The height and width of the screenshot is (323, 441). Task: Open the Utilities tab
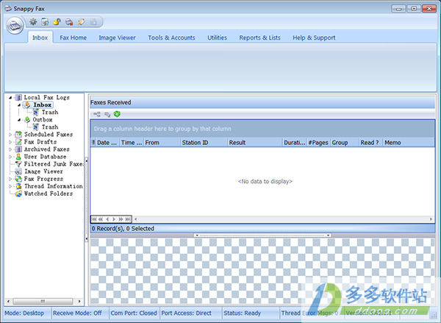coord(217,38)
